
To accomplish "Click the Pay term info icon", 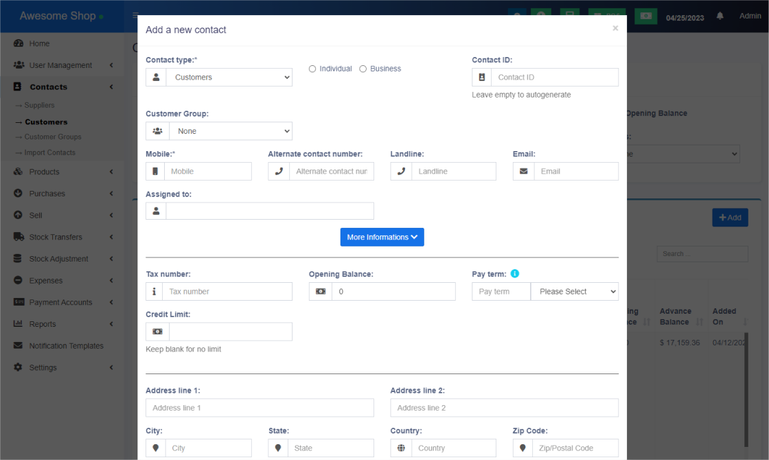I will [515, 274].
